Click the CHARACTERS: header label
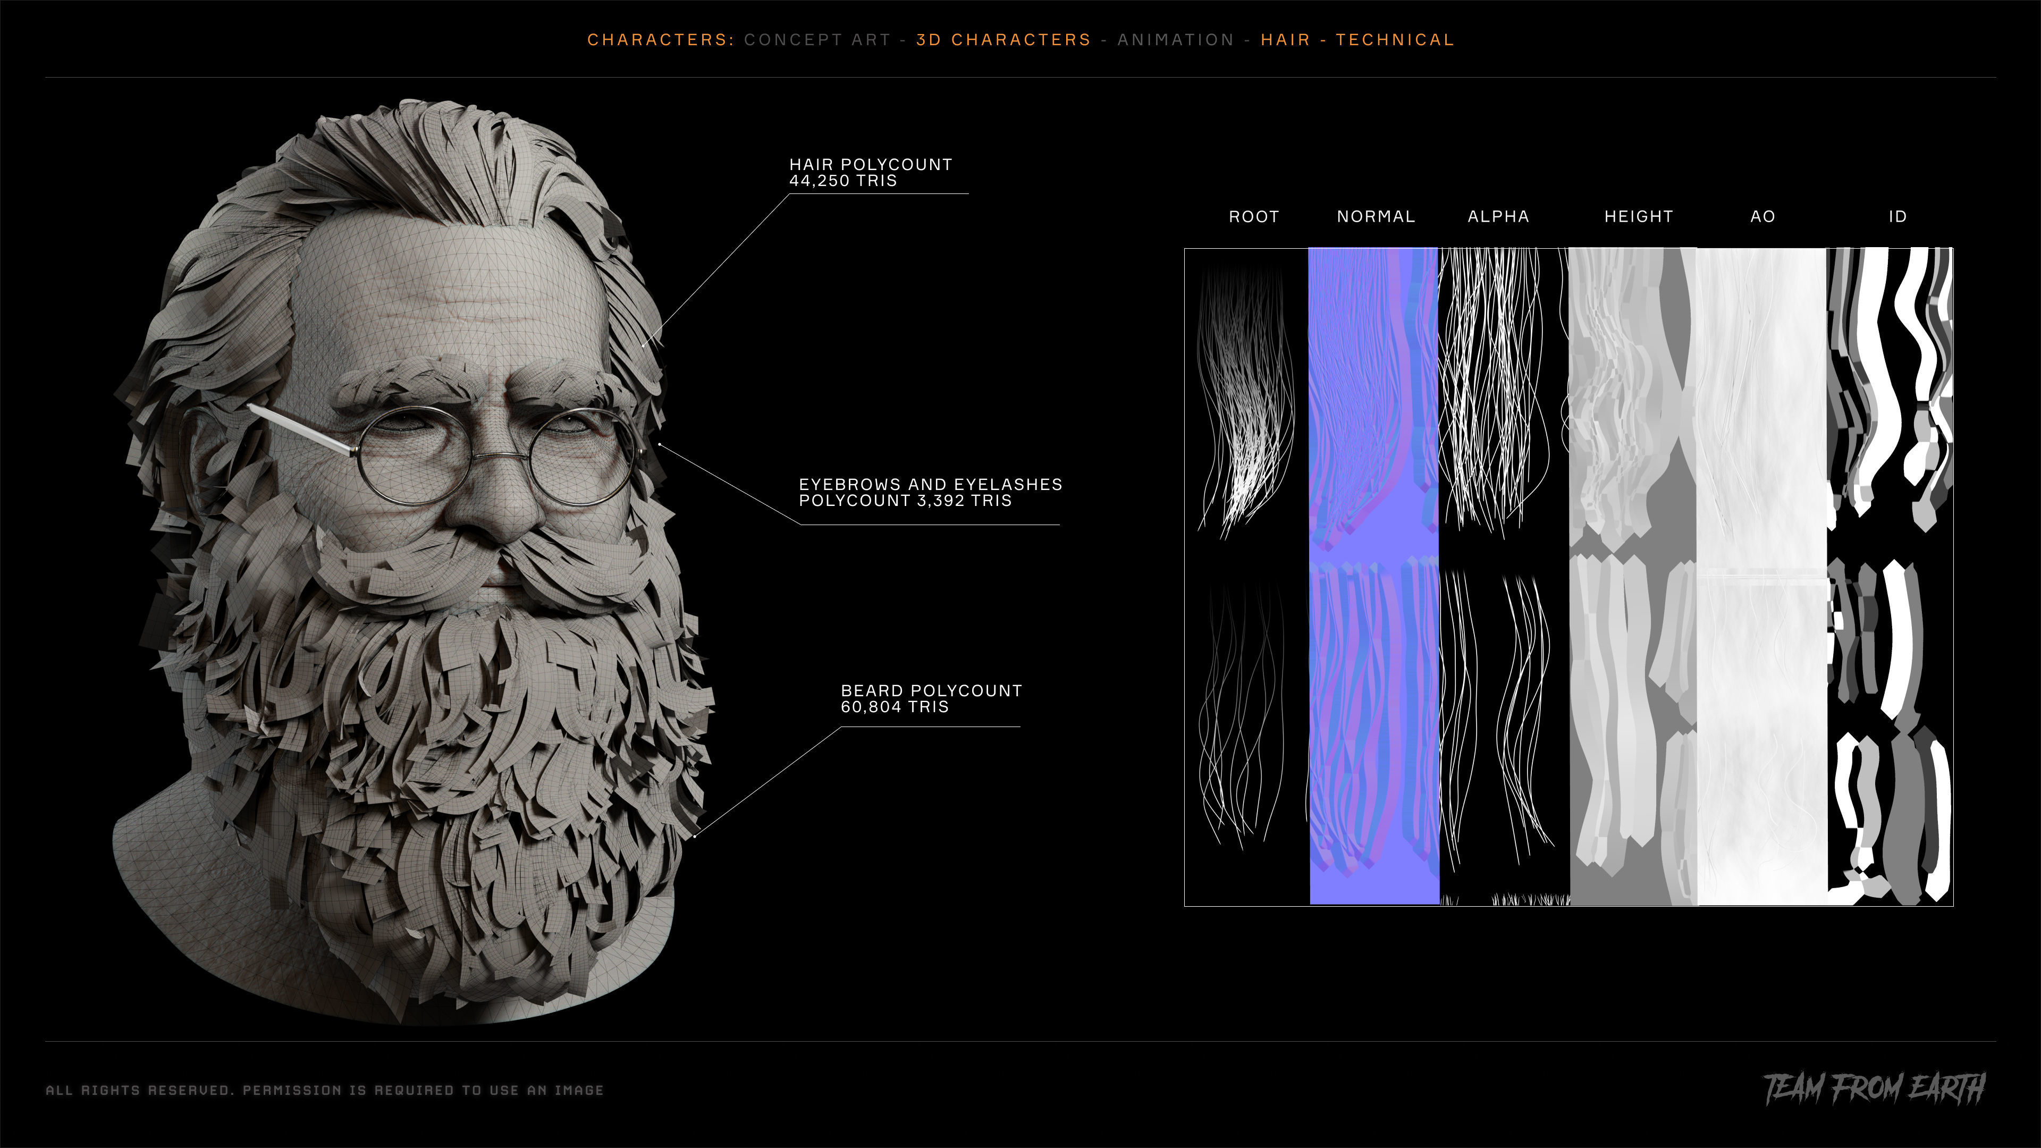Viewport: 2041px width, 1148px height. click(x=661, y=40)
